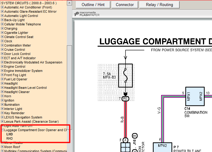Click the tree scrollbar up arrow
This screenshot has height=152, width=212.
click(x=69, y=3)
